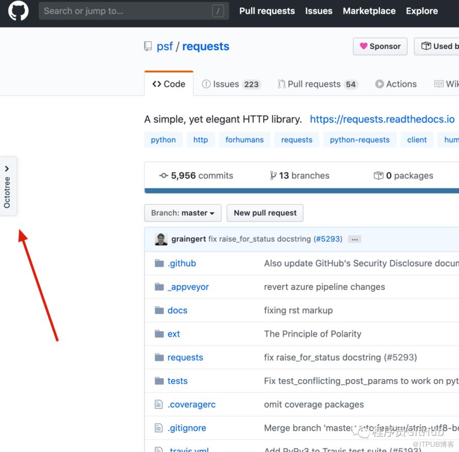Select the requests topic tag
The height and width of the screenshot is (452, 459).
[x=297, y=139]
